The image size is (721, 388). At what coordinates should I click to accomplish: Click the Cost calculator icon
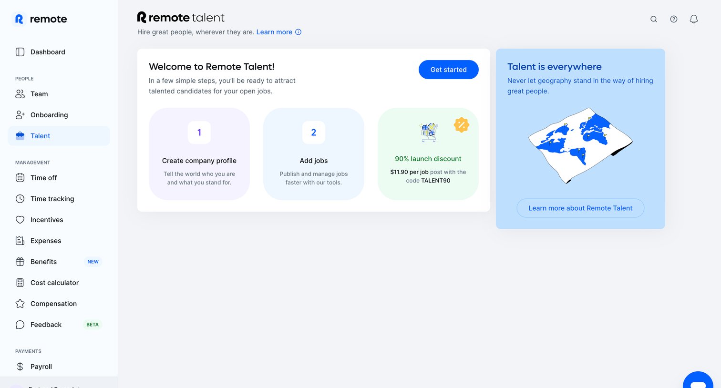pos(20,283)
